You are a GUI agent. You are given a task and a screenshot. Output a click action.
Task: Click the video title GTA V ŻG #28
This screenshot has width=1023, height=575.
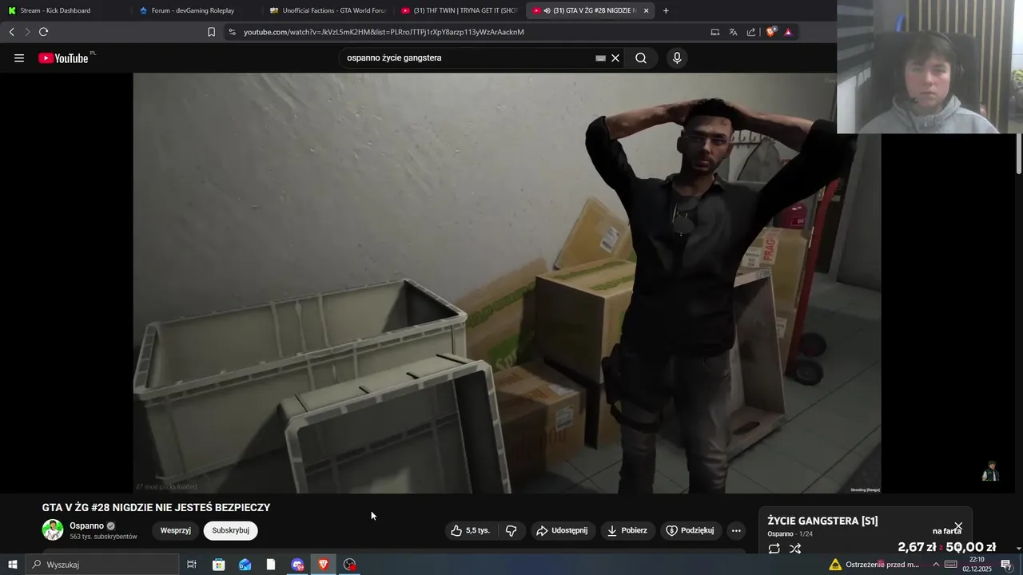pyautogui.click(x=156, y=507)
